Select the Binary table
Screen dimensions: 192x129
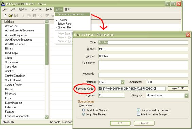point(9,48)
